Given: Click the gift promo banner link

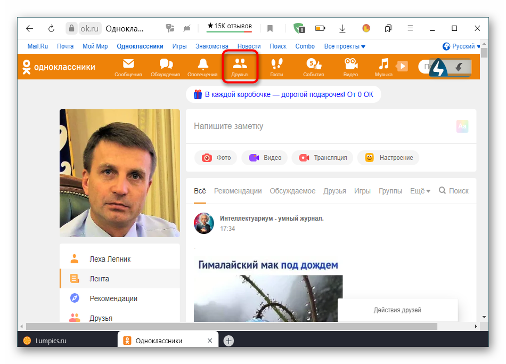Looking at the screenshot, I should click(x=283, y=95).
